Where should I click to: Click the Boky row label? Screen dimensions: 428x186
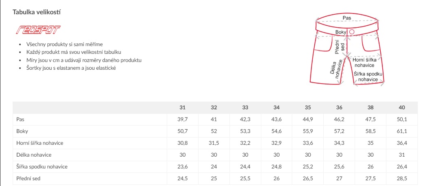point(22,131)
